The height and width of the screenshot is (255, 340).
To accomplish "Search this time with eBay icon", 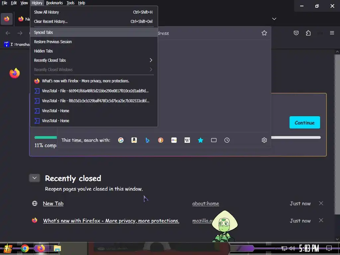I will 174,140.
